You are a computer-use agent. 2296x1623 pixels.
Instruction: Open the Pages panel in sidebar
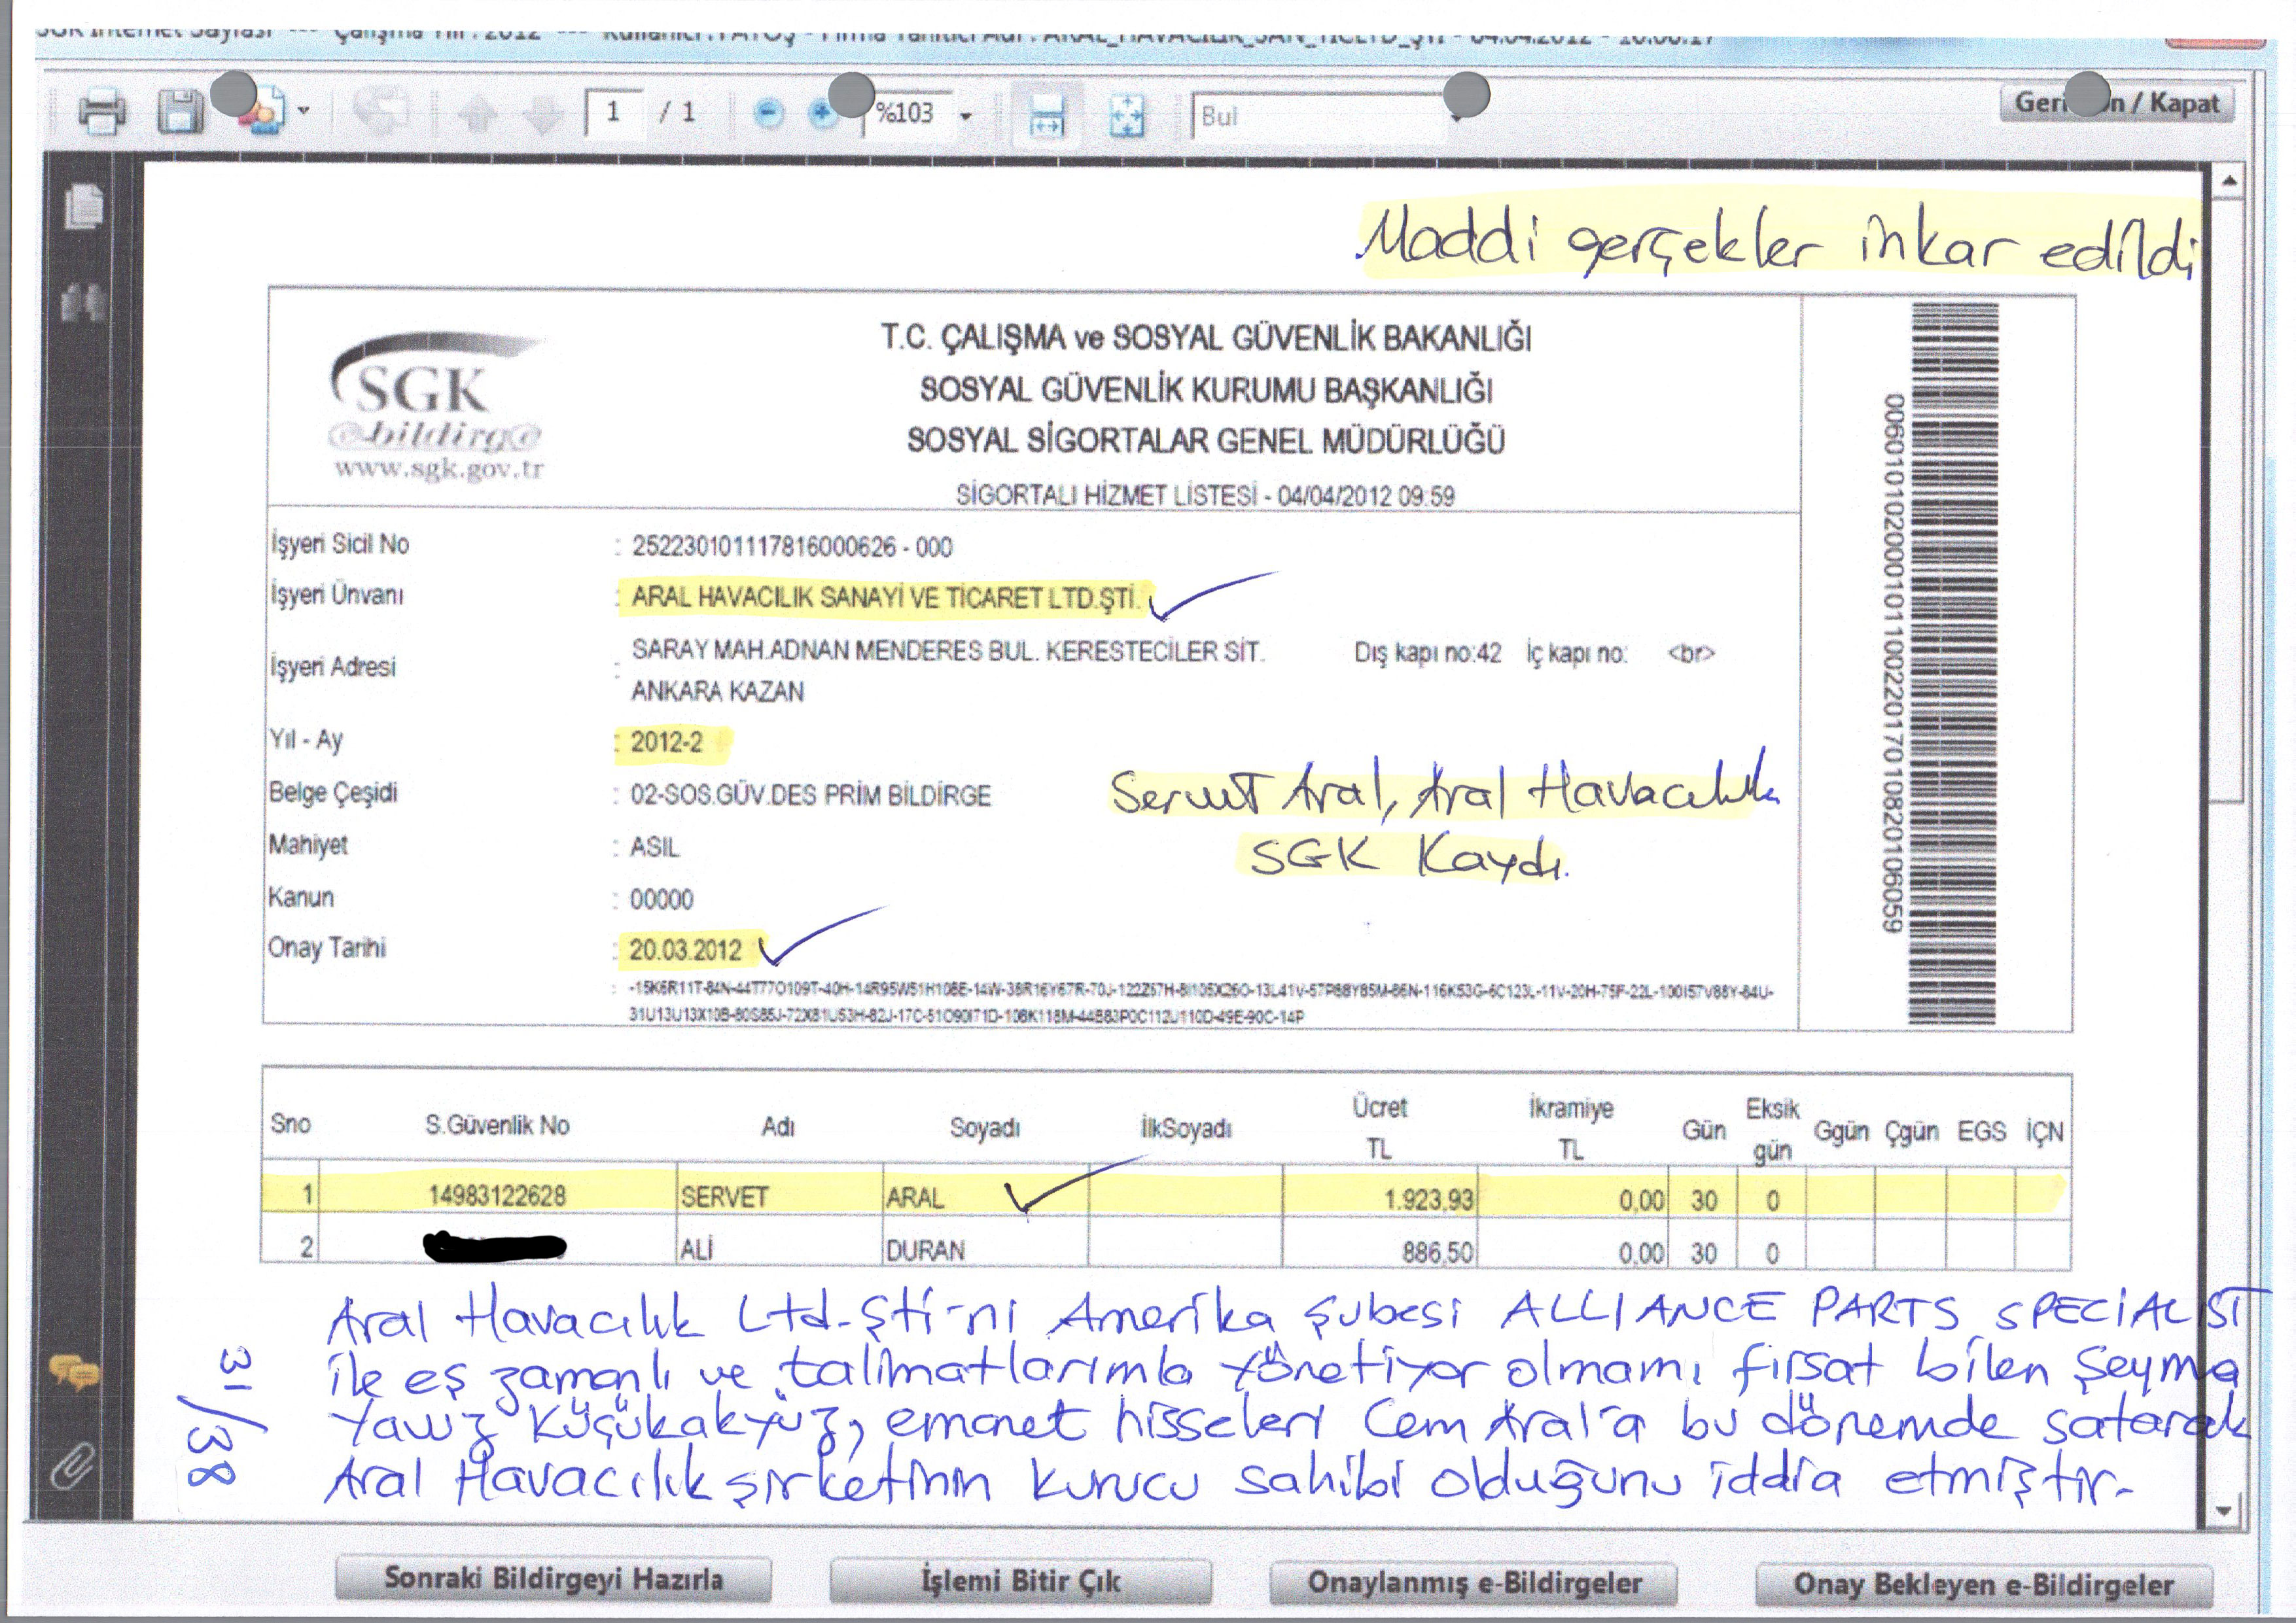coord(84,206)
